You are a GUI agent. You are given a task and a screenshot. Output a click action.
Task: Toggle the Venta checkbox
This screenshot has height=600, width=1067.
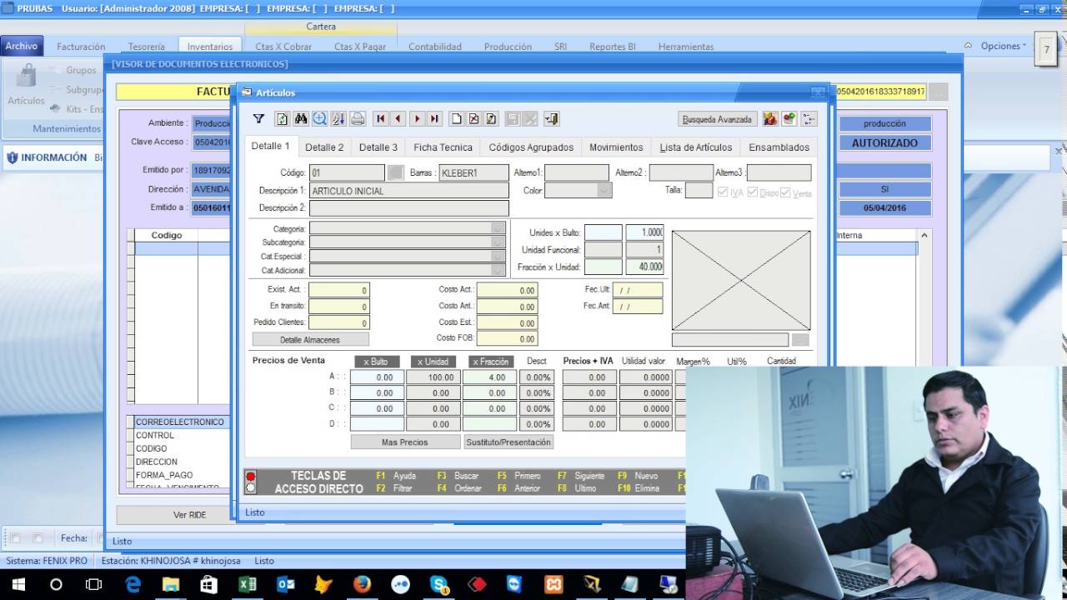(785, 192)
